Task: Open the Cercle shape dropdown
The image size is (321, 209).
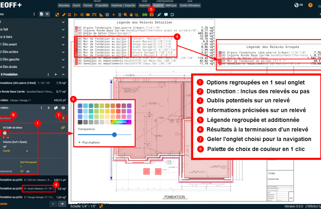Action: 15,151
